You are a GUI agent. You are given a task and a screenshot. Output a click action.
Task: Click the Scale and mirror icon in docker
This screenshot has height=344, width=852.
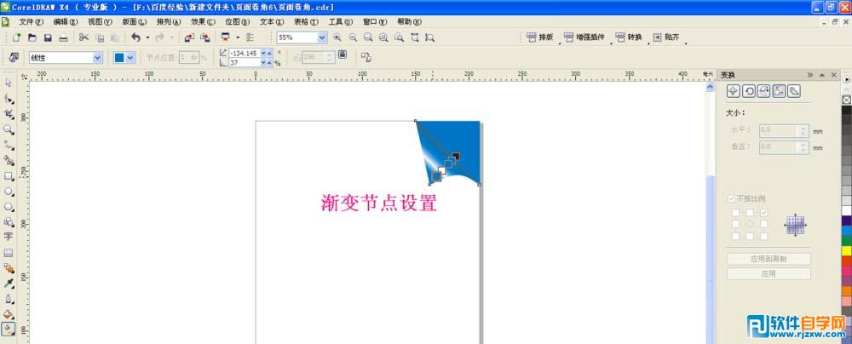pos(764,91)
